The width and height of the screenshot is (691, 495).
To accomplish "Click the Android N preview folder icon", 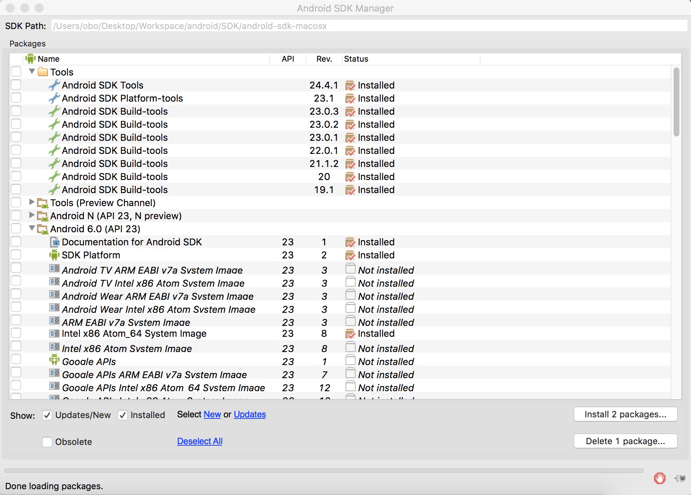I will 43,216.
